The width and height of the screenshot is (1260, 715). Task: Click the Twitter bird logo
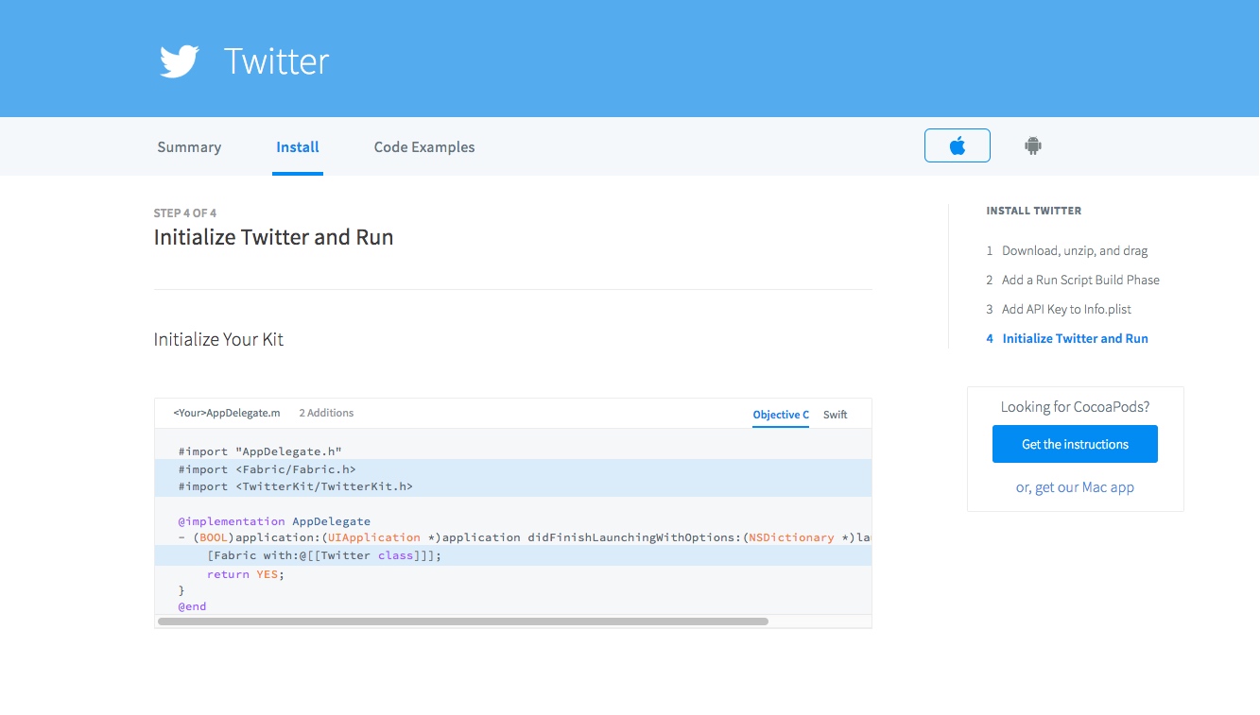[x=180, y=61]
